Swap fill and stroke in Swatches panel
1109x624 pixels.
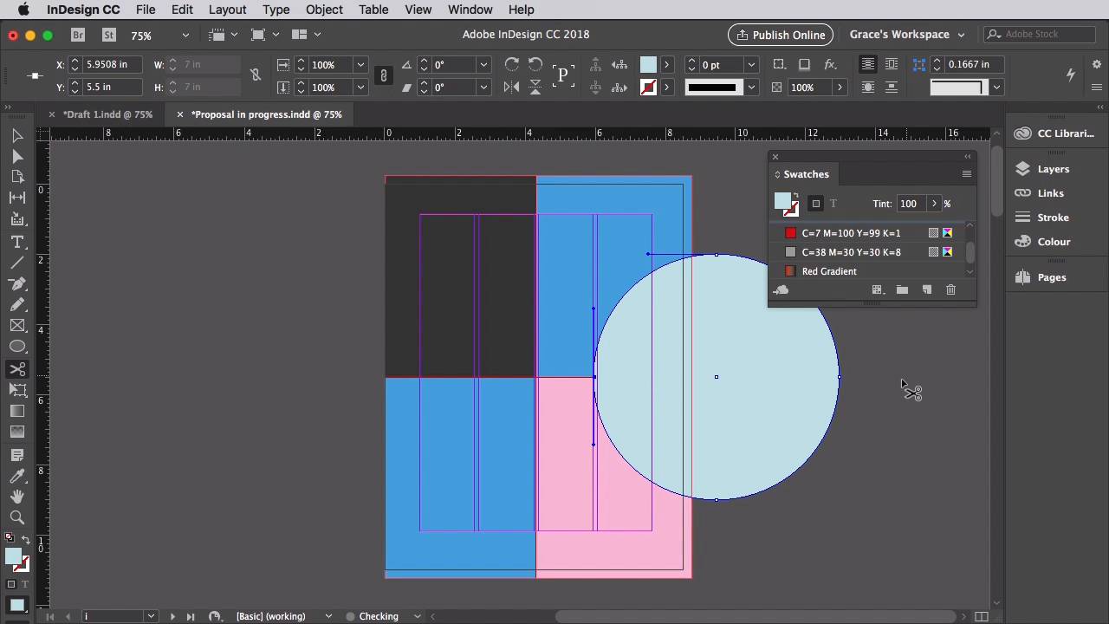[795, 196]
